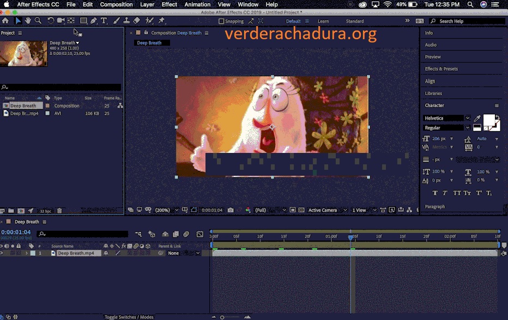The image size is (508, 320).
Task: Click the white fill color swatch
Action: [489, 120]
